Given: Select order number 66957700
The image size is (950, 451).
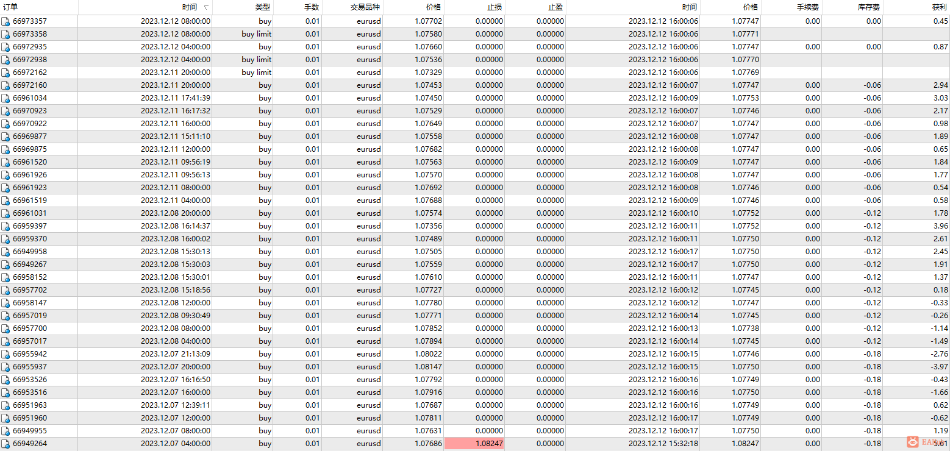Looking at the screenshot, I should 30,328.
